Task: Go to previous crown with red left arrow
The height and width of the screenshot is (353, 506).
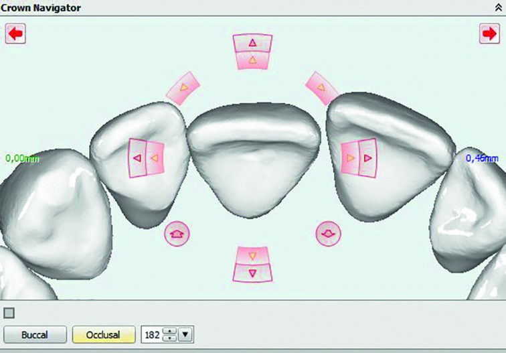Action: tap(15, 33)
